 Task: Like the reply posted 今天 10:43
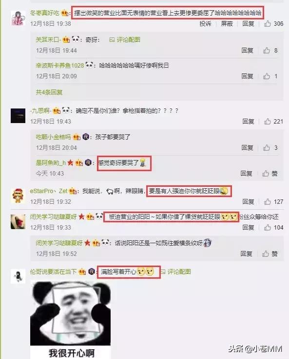tap(266, 173)
